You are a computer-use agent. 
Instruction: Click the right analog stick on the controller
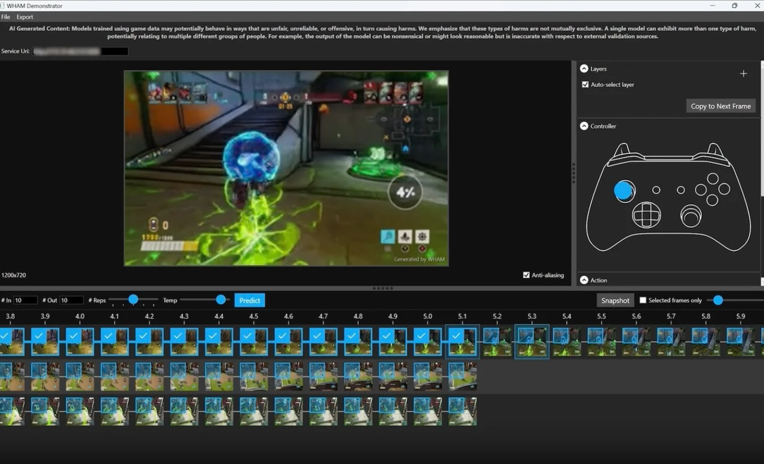pyautogui.click(x=691, y=216)
